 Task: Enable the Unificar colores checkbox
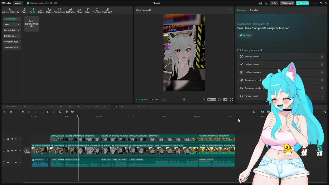tap(322, 64)
